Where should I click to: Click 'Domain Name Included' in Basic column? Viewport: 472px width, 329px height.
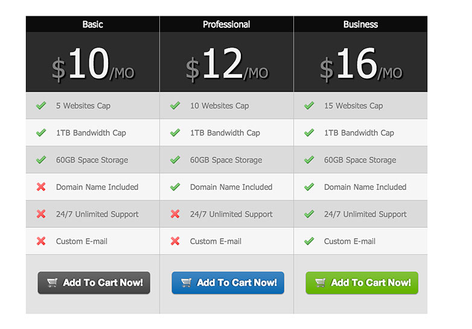click(x=97, y=187)
